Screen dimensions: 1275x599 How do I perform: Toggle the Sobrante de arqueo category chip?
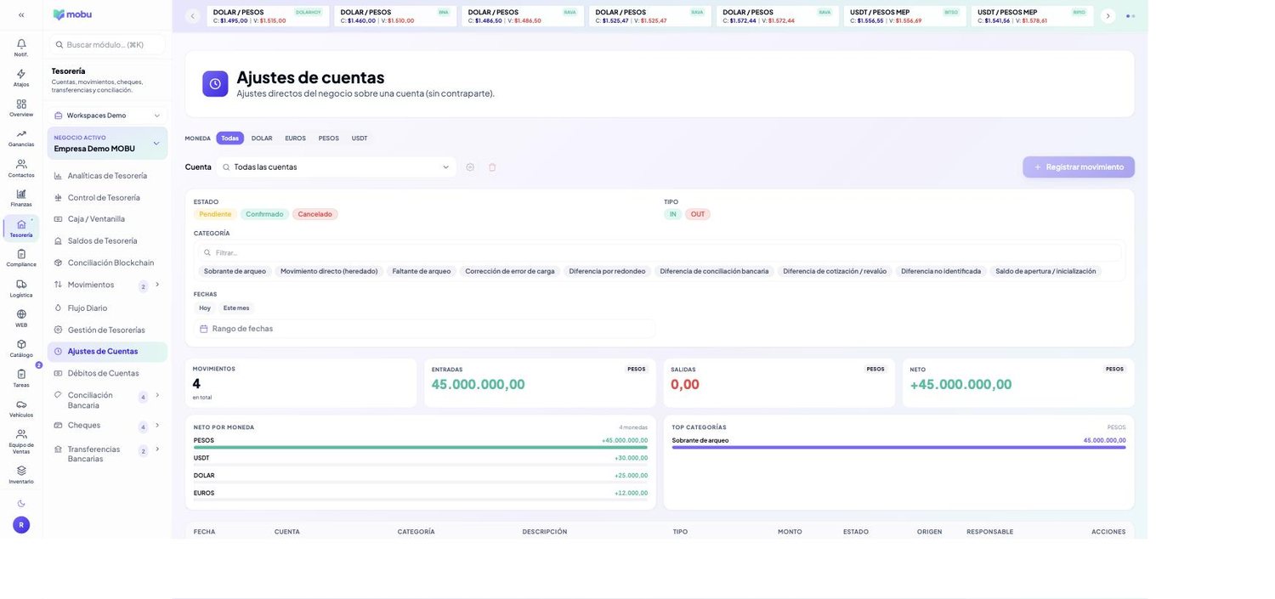tap(235, 271)
